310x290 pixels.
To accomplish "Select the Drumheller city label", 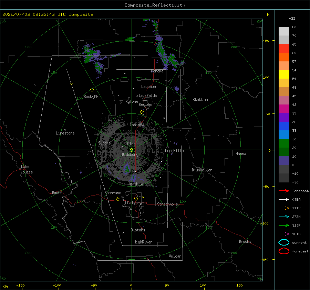I will click(x=202, y=170).
